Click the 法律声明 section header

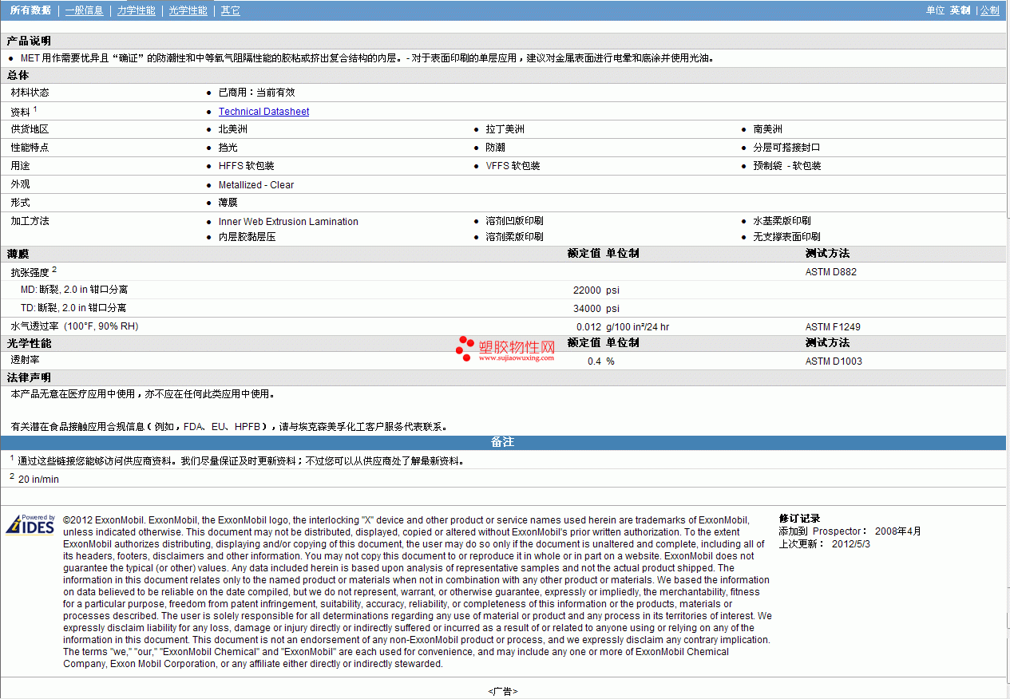tap(29, 377)
